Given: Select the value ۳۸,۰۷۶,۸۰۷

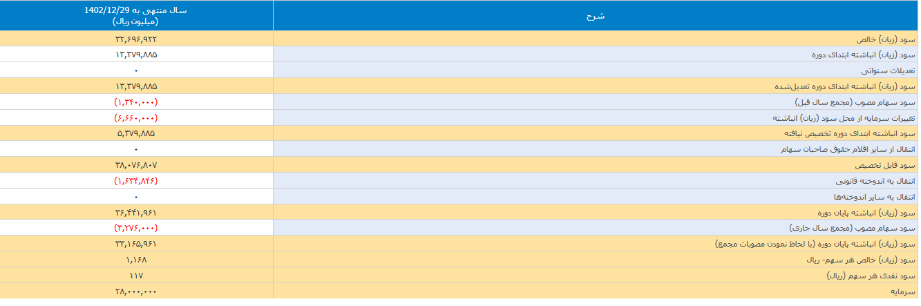Looking at the screenshot, I should tap(136, 165).
